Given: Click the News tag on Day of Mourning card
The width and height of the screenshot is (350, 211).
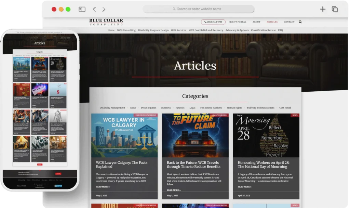Looking at the screenshot, I should 295,115.
